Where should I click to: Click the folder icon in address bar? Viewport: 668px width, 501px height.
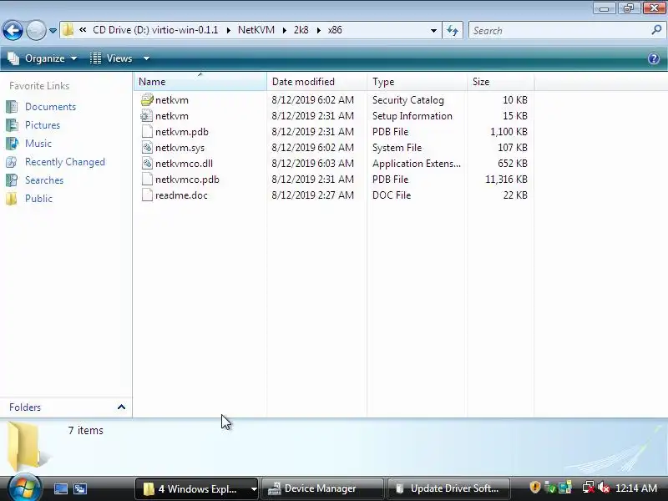point(68,30)
